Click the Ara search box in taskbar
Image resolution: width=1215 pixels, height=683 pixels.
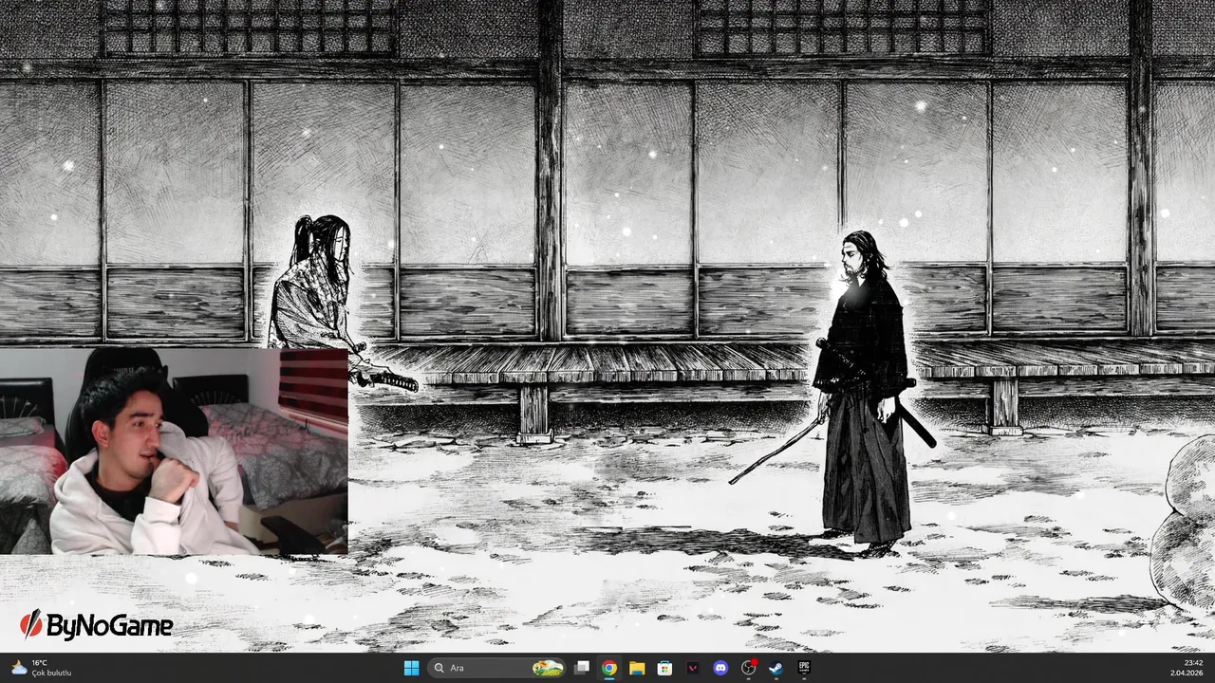tap(496, 668)
